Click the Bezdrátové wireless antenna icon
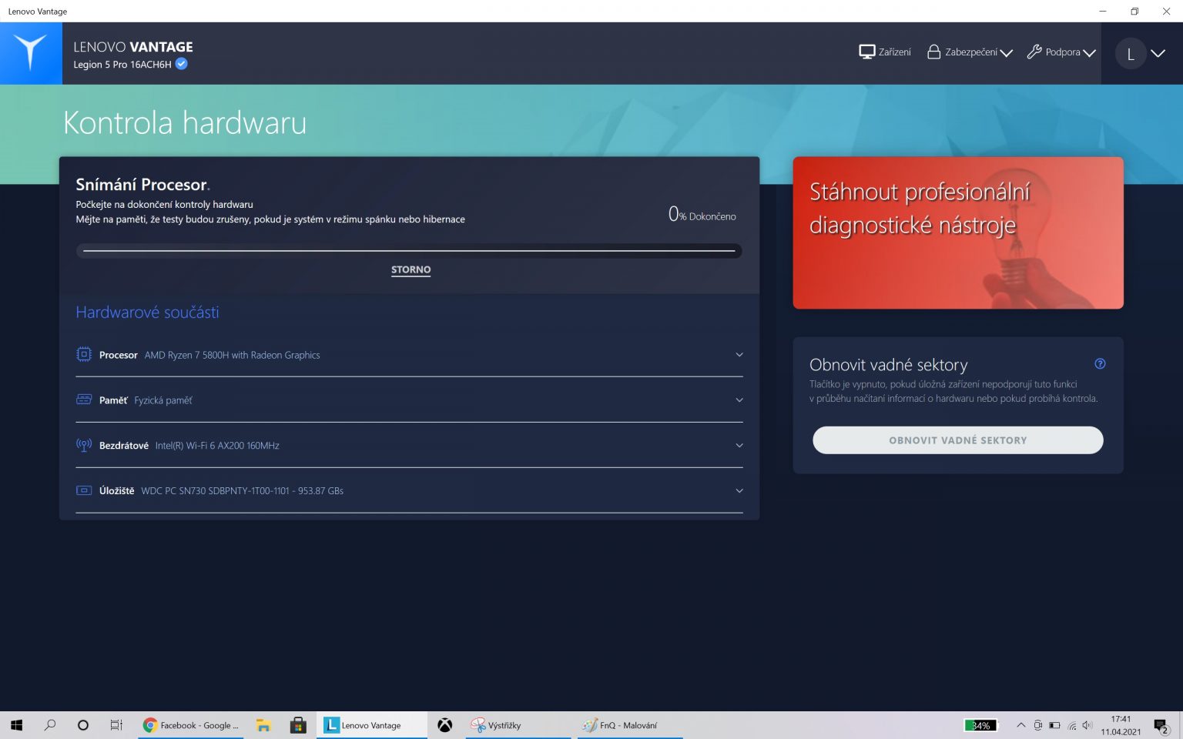 84,445
